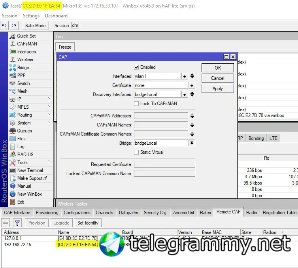
Task: Click the Freeze button in Log
Action: (65, 47)
